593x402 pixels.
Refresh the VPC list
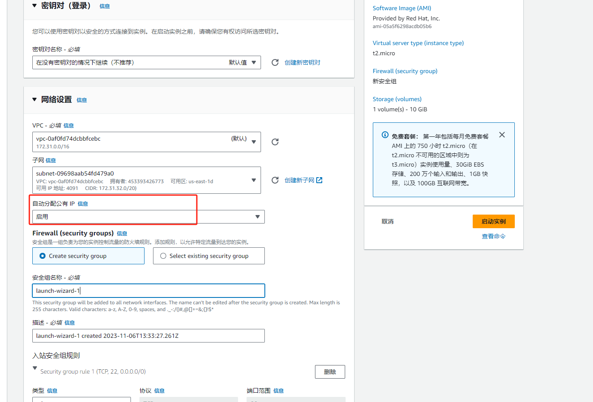coord(275,142)
